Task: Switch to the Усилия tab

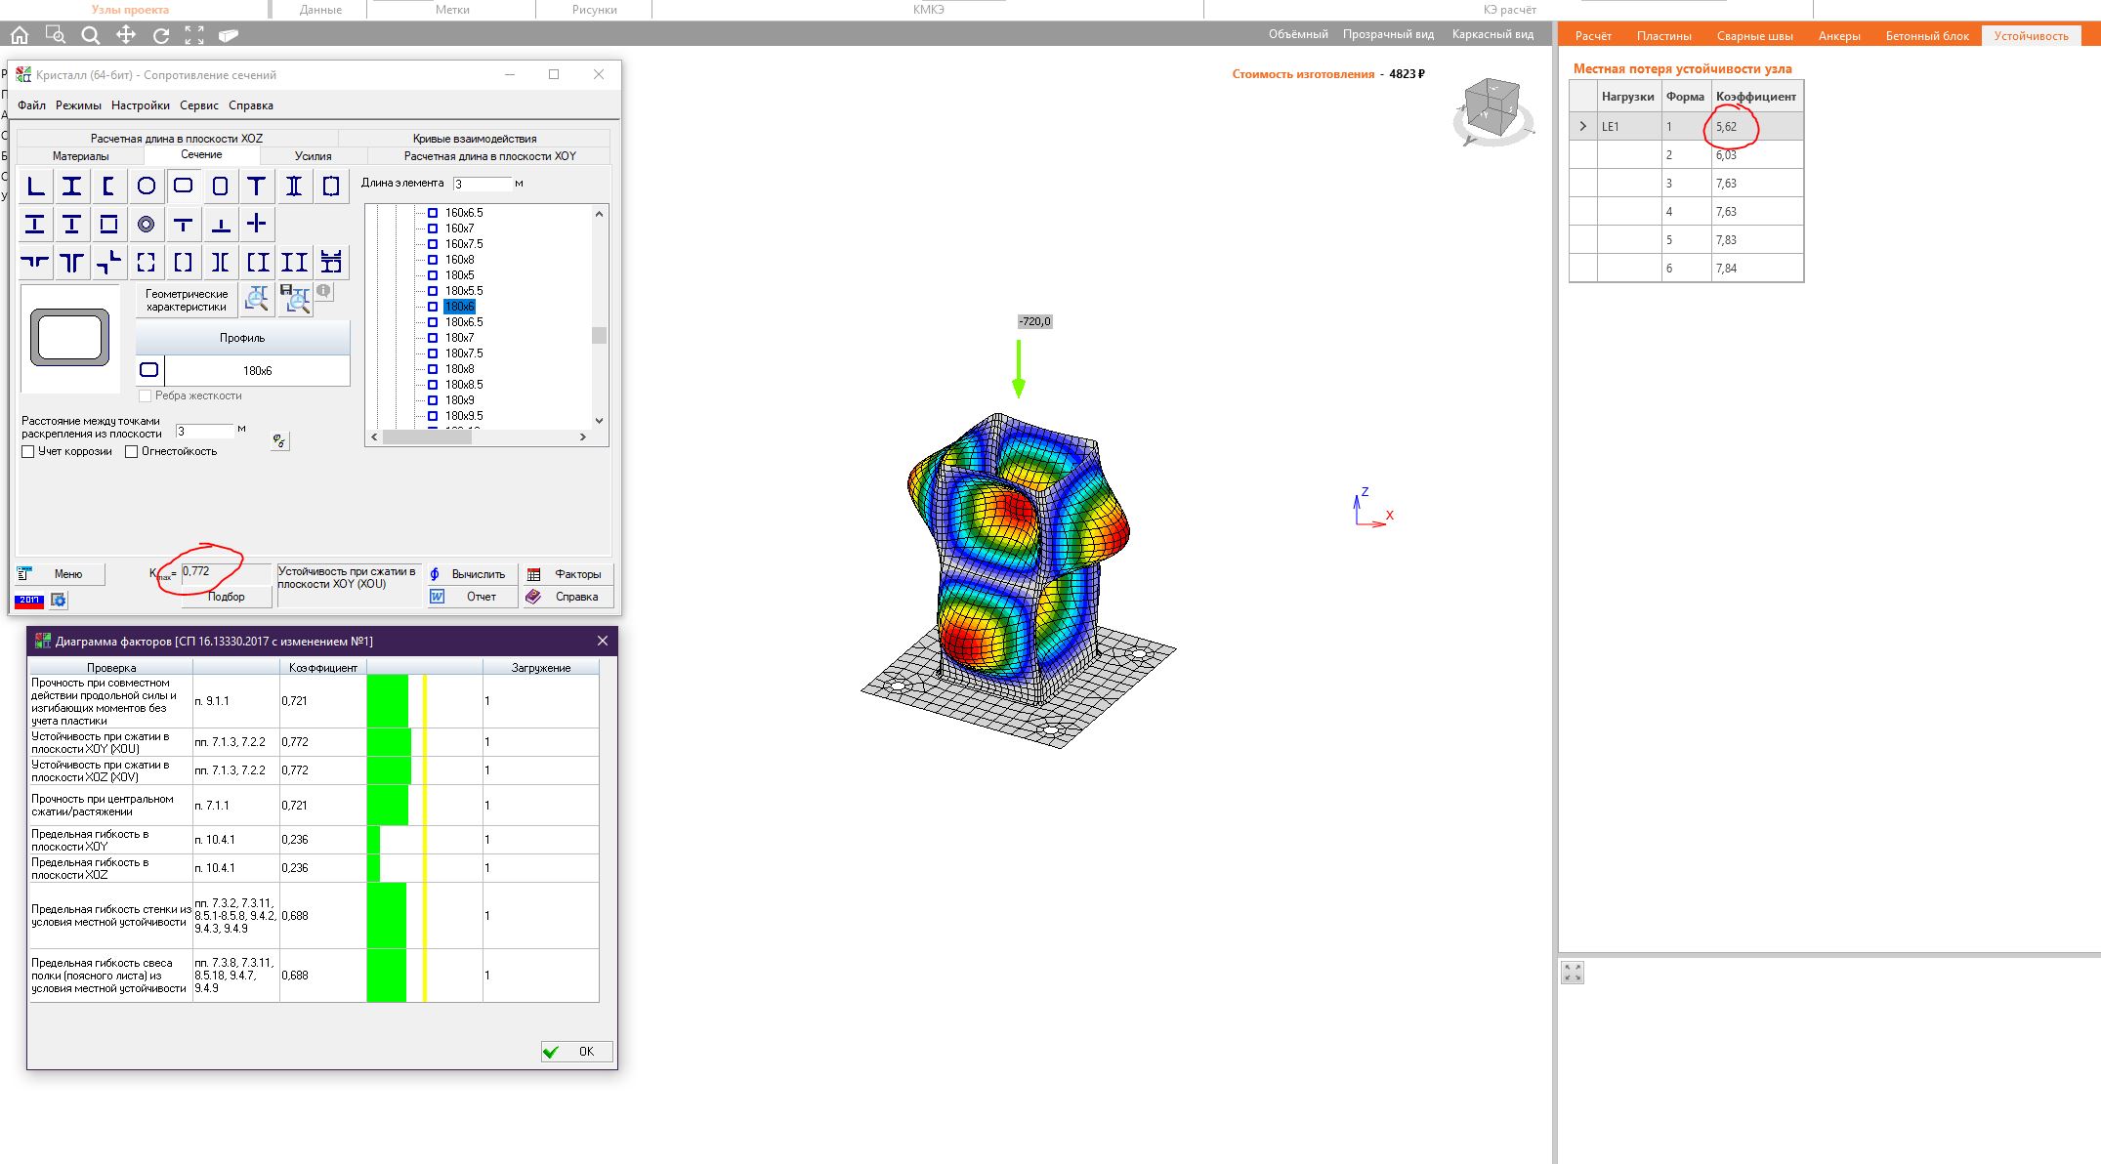Action: pos(313,156)
